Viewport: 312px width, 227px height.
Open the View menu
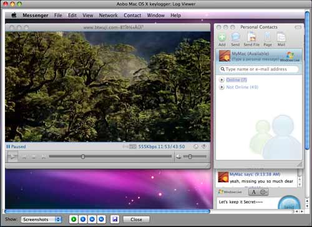88,16
